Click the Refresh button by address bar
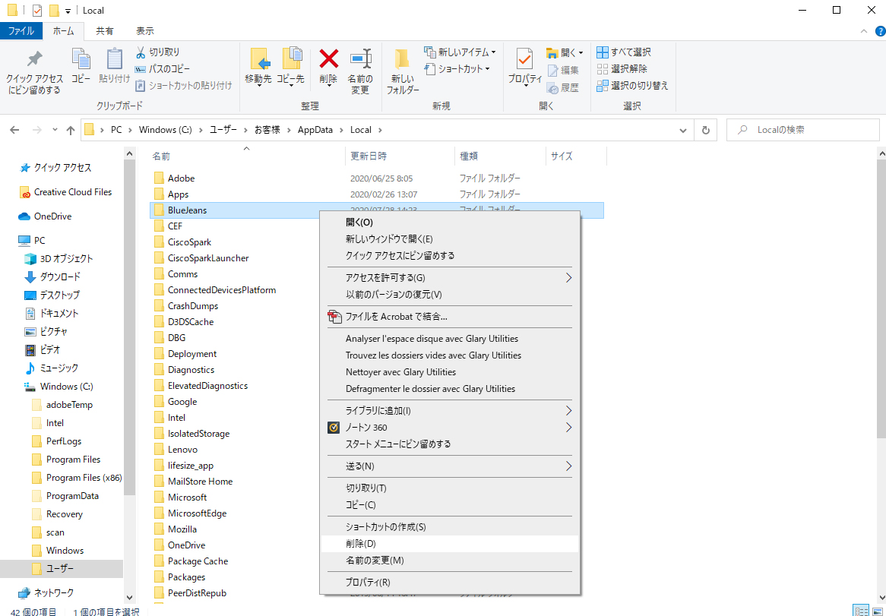Image resolution: width=886 pixels, height=616 pixels. coord(705,130)
